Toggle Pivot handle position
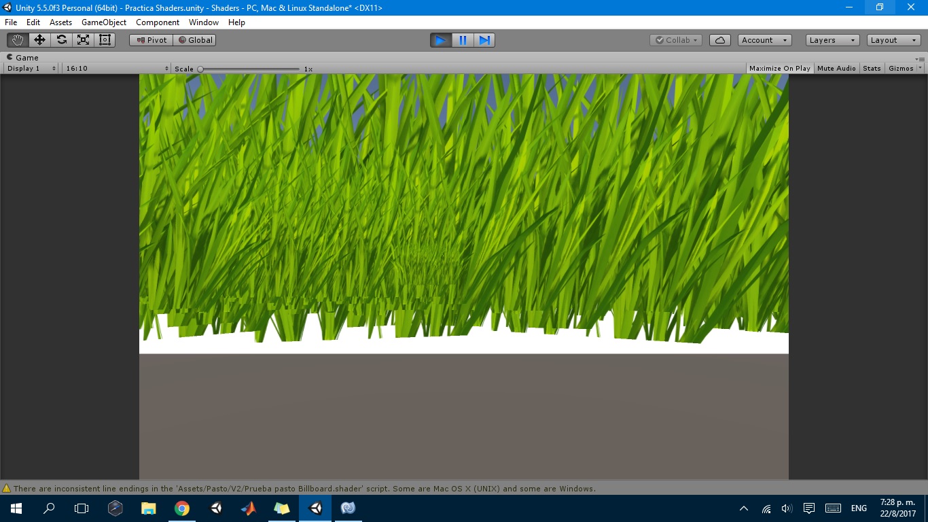Image resolution: width=928 pixels, height=522 pixels. (x=151, y=40)
